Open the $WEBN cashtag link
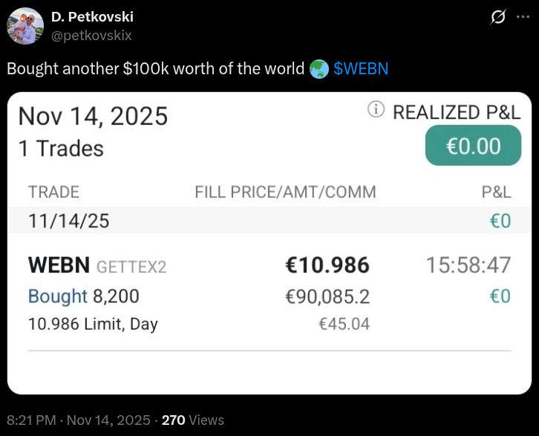Viewport: 539px width, 436px height. (361, 69)
